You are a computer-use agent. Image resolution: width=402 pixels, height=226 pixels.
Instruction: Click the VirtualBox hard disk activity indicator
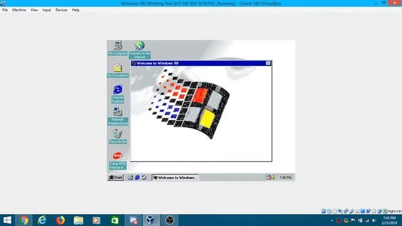pos(323,211)
